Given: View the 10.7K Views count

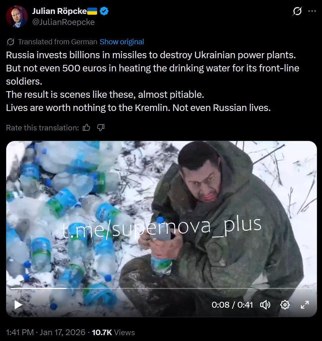Looking at the screenshot, I should [113, 333].
